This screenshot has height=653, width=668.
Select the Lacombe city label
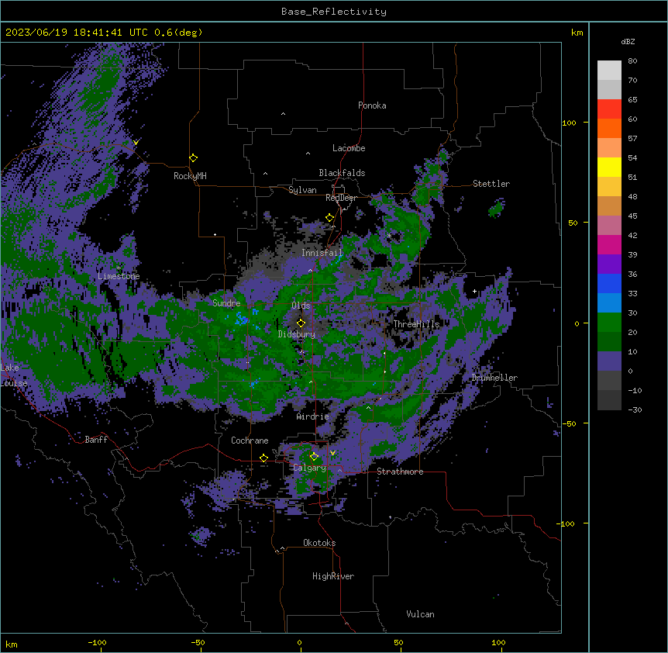[x=349, y=148]
